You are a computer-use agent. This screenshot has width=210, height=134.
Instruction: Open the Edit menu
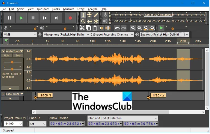click(x=11, y=9)
